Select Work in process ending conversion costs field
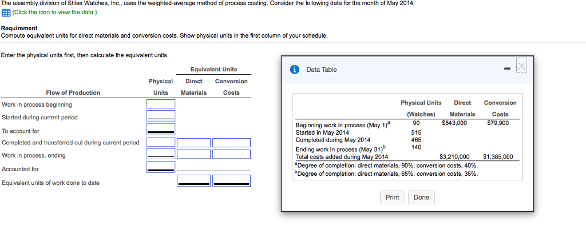This screenshot has height=238, width=586. [x=231, y=154]
